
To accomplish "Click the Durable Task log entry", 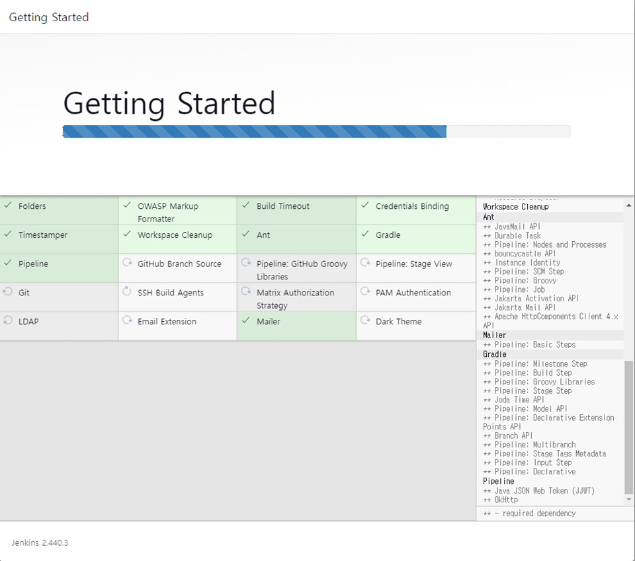I will click(512, 235).
